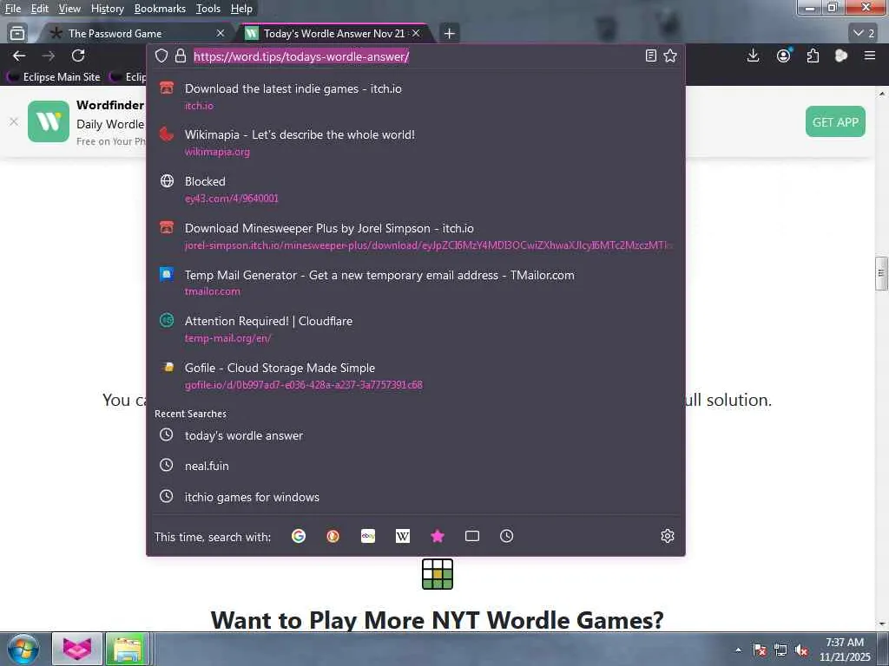Open Eclipse Main Site bookmark
Viewport: 889px width, 666px height.
click(53, 76)
